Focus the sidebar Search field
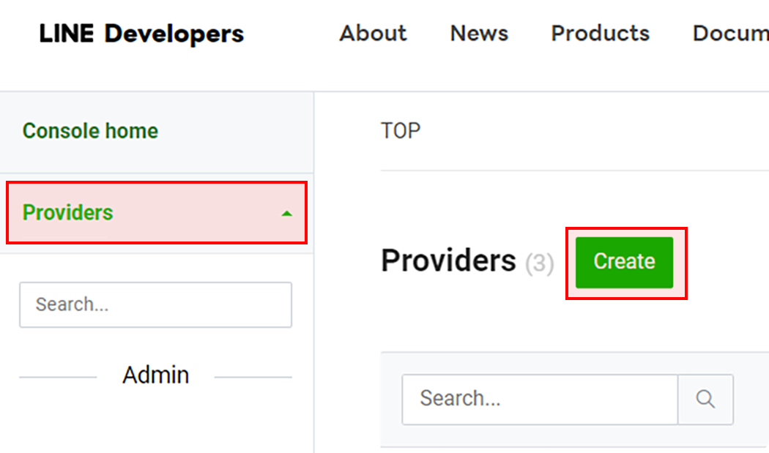Image resolution: width=769 pixels, height=453 pixels. point(155,304)
